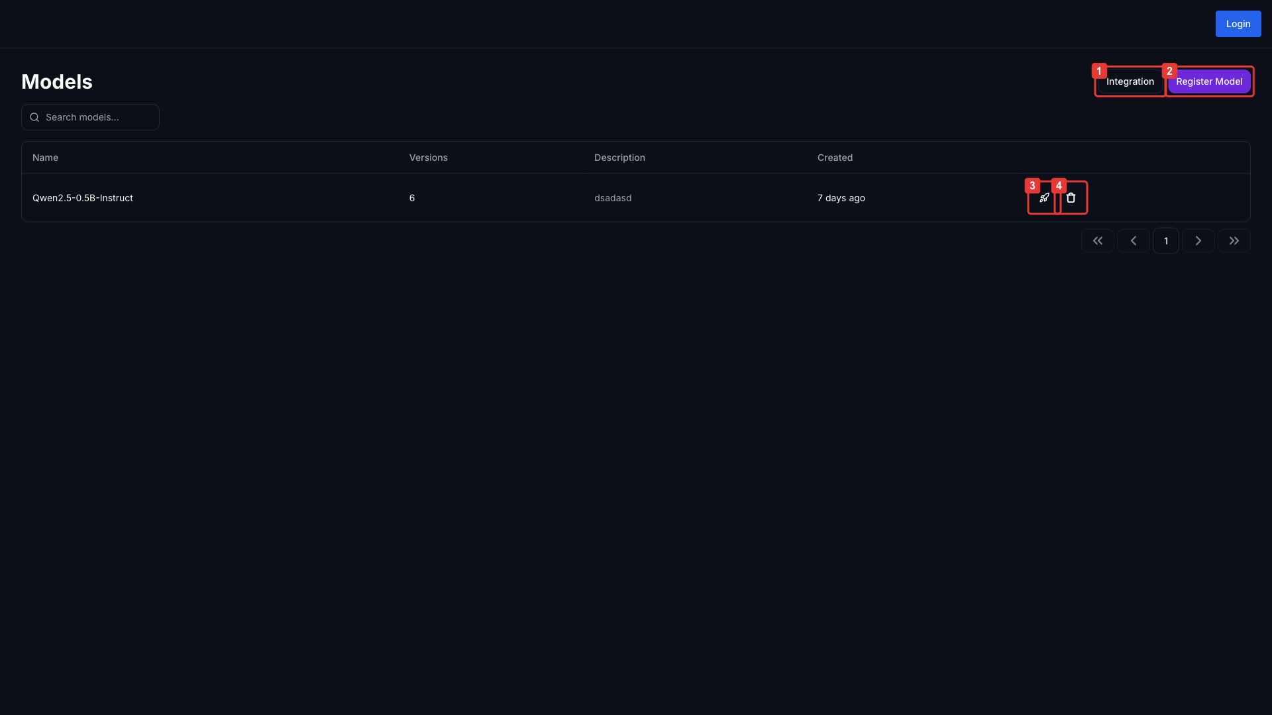The height and width of the screenshot is (715, 1272).
Task: Click the versions count 6 cell
Action: pos(411,198)
